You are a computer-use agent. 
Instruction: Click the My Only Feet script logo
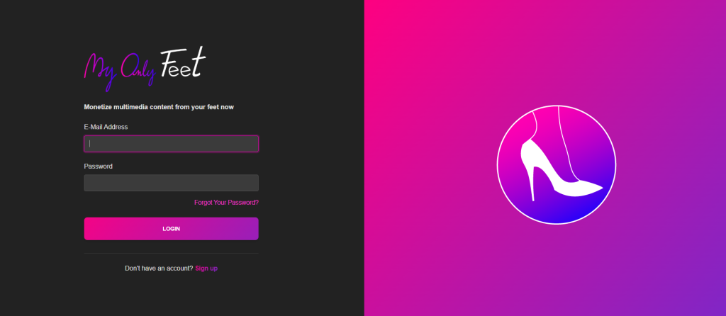(x=145, y=68)
